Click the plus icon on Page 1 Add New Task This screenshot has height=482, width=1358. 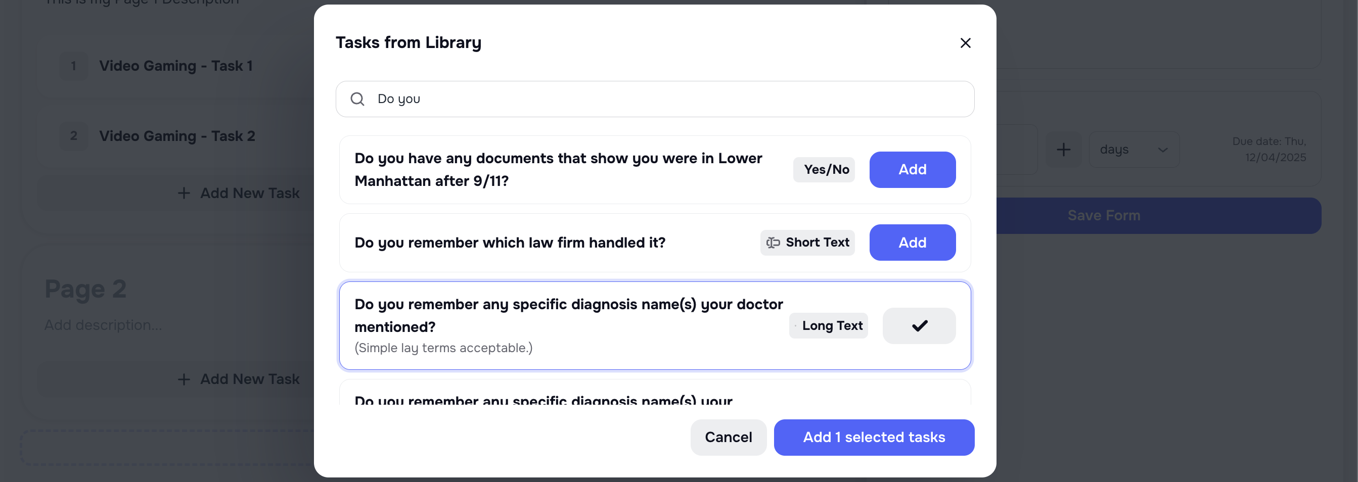click(x=184, y=193)
